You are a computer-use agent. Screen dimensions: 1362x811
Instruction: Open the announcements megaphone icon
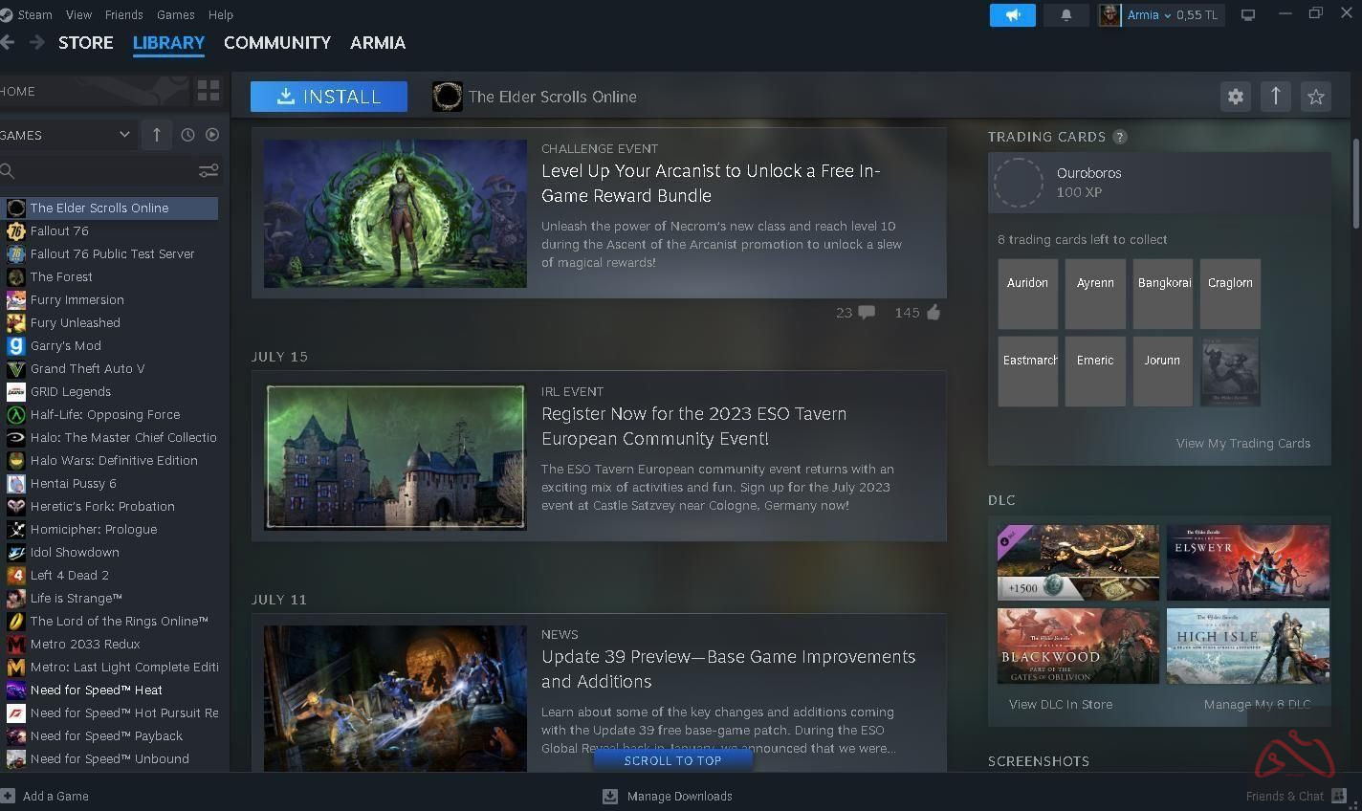(x=1012, y=15)
